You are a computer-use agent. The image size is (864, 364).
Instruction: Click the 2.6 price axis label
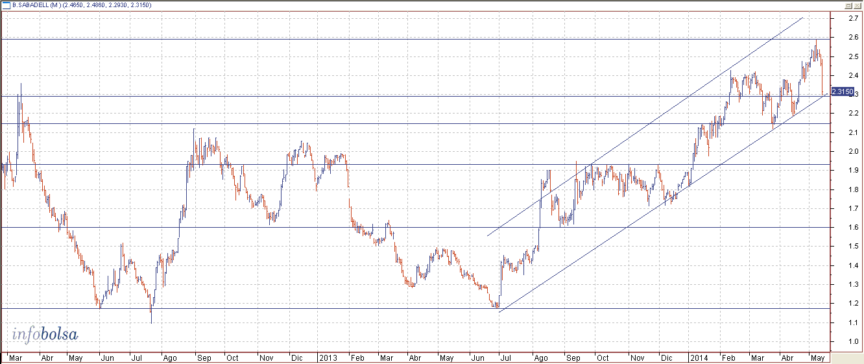tap(854, 37)
